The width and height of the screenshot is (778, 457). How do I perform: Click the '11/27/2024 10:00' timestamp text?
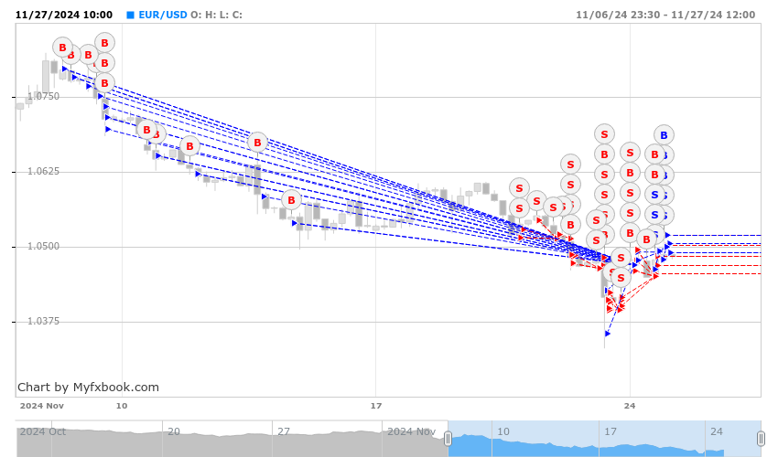pyautogui.click(x=64, y=15)
